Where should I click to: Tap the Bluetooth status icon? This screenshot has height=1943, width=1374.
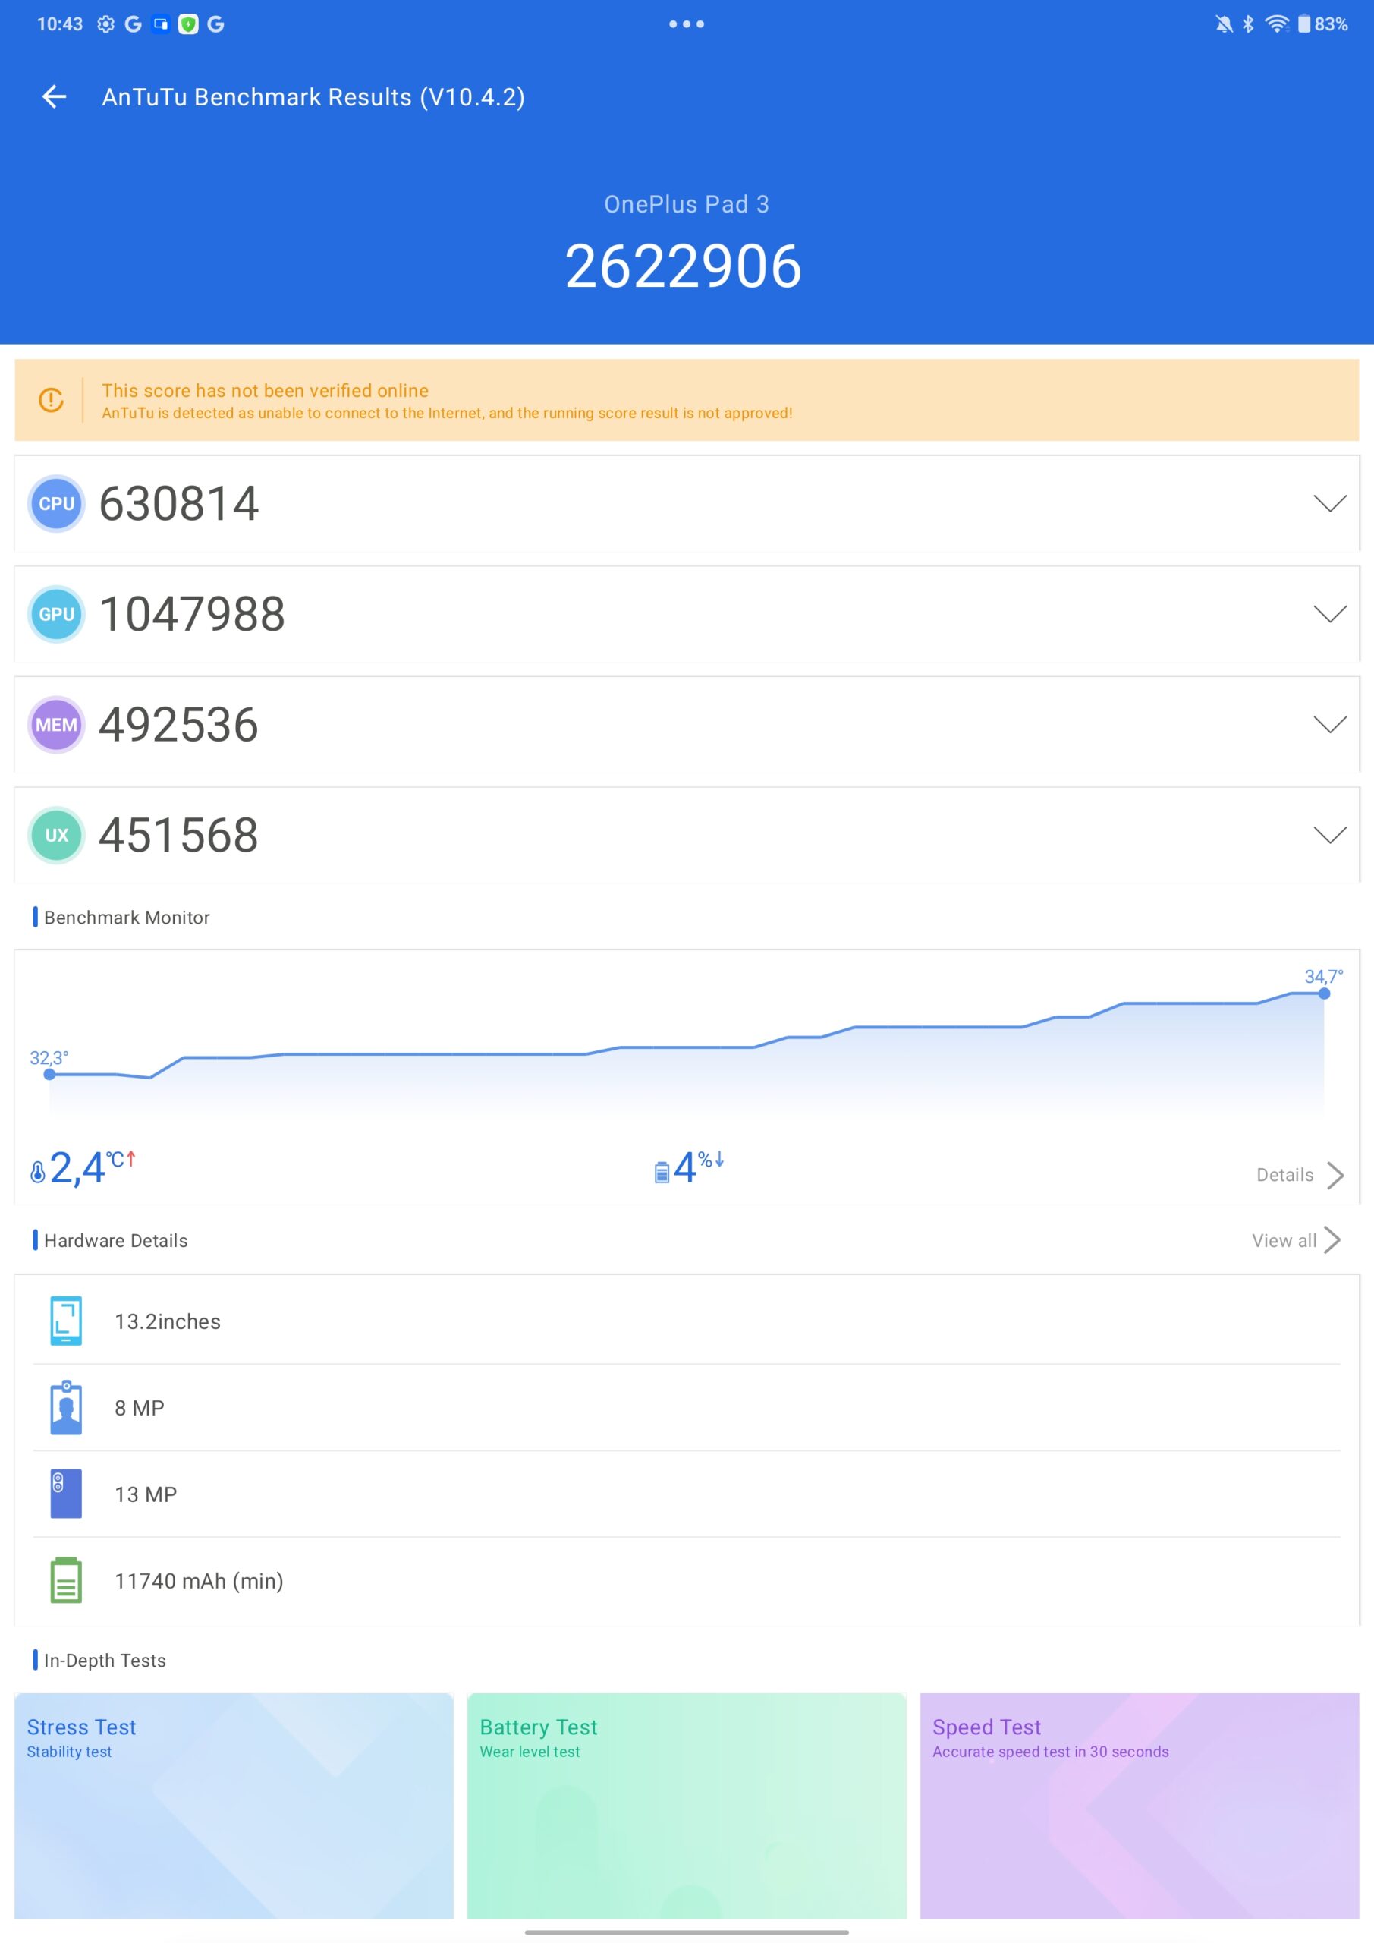pyautogui.click(x=1248, y=24)
